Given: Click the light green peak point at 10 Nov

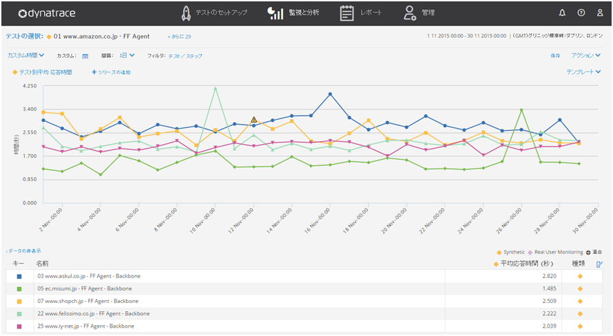Looking at the screenshot, I should pyautogui.click(x=216, y=88).
